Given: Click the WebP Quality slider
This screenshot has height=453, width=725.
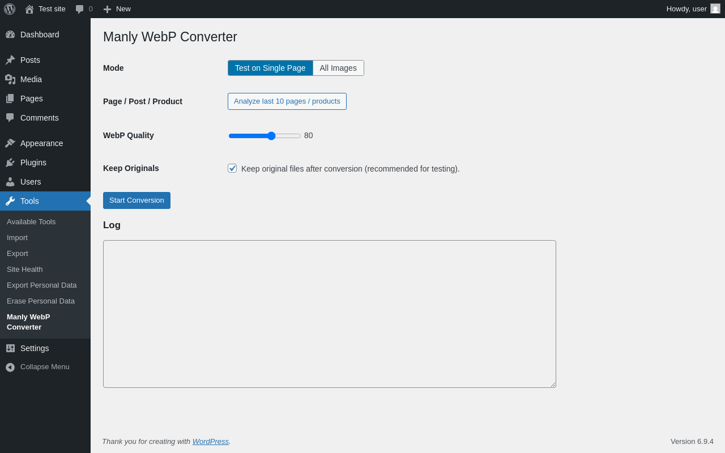Looking at the screenshot, I should (x=265, y=136).
